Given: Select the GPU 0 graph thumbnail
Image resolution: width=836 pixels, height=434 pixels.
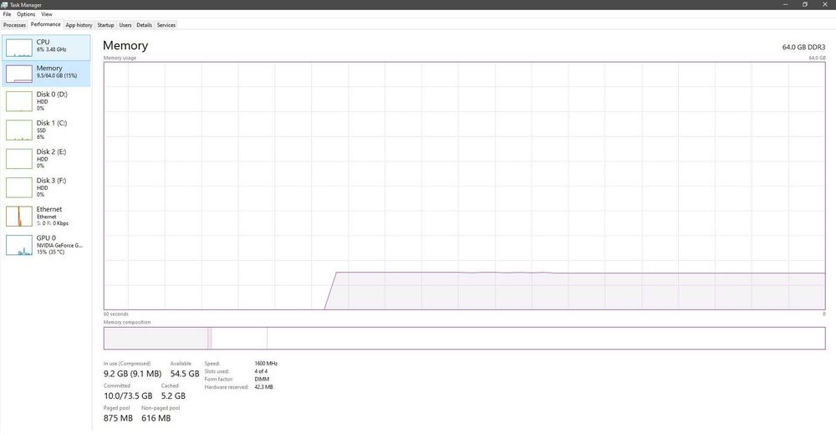Looking at the screenshot, I should (18, 245).
